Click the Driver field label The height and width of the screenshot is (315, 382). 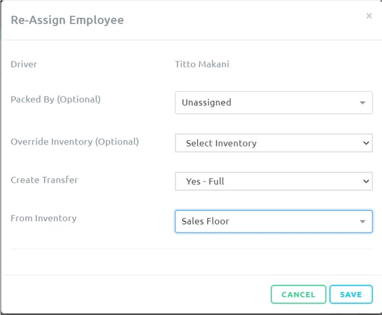[x=24, y=64]
